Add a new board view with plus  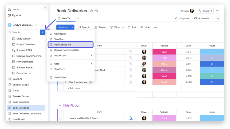[x=78, y=18]
